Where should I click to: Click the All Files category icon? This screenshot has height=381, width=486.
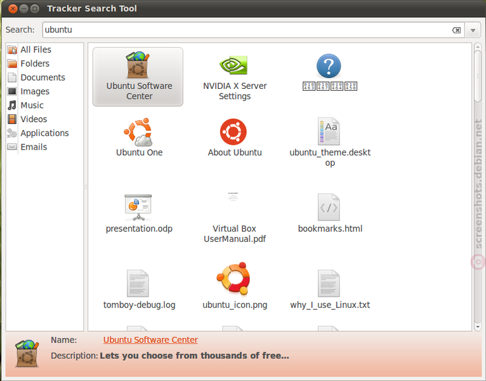click(x=12, y=50)
